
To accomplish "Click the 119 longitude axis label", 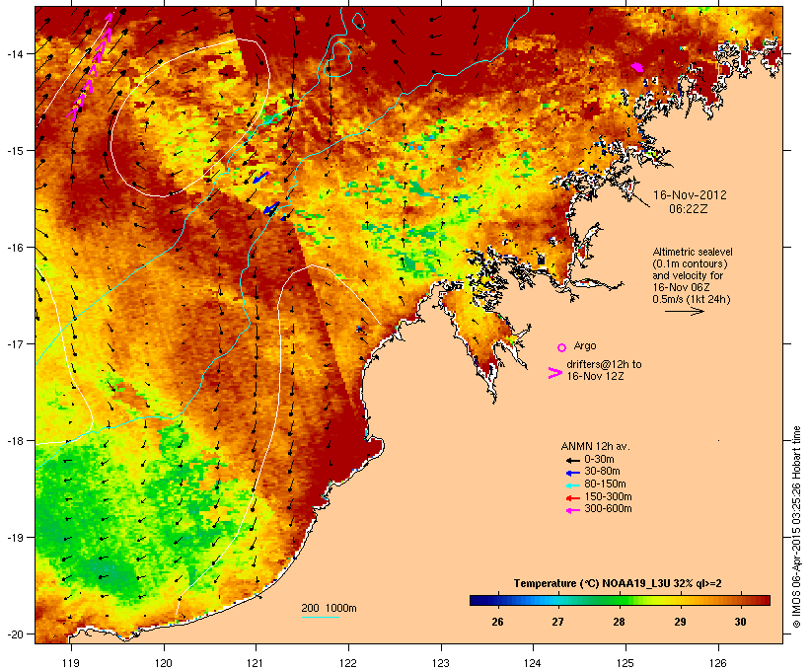I will 71,663.
